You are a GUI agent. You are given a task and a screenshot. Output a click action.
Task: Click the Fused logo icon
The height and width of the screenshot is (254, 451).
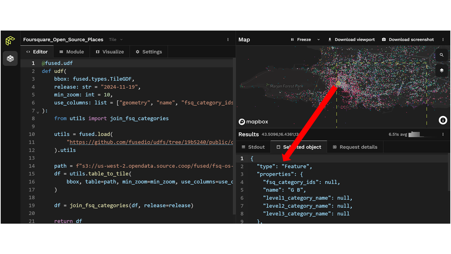point(10,41)
